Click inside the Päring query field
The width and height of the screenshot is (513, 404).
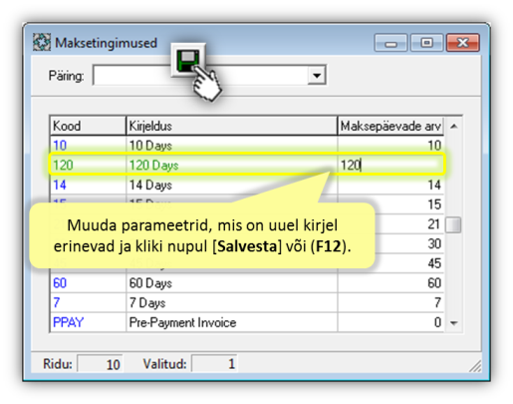pyautogui.click(x=200, y=75)
